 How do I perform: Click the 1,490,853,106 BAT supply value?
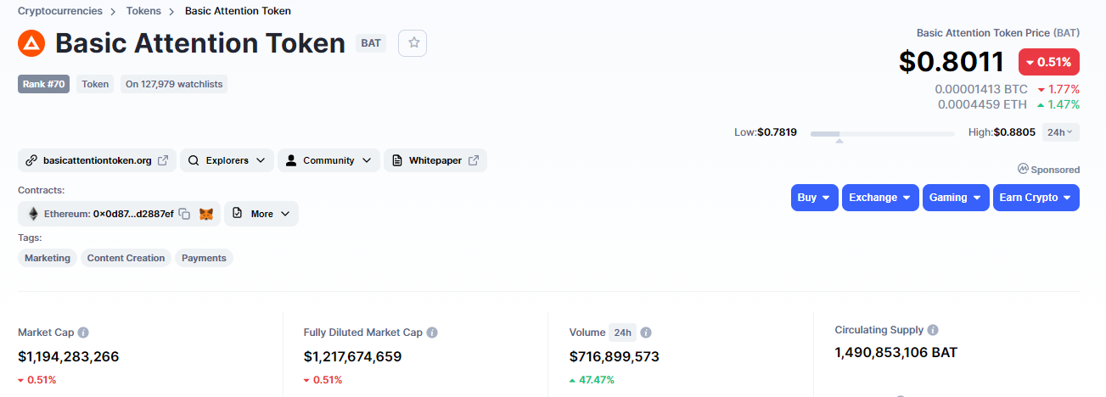[896, 352]
